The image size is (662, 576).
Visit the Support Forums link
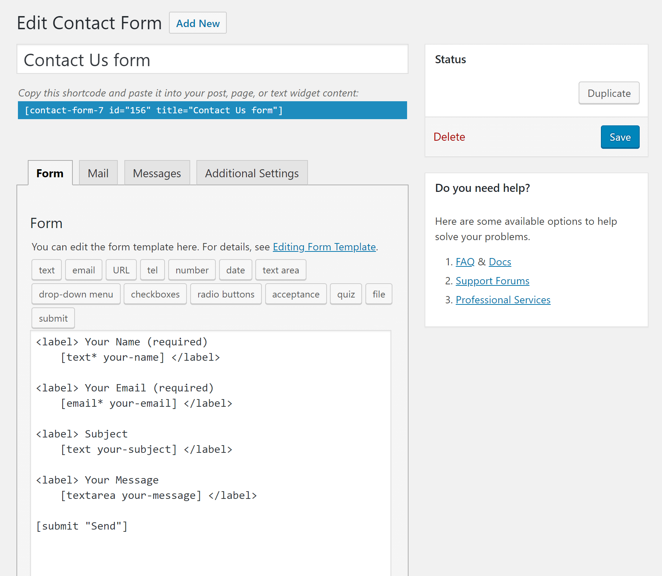pos(492,281)
